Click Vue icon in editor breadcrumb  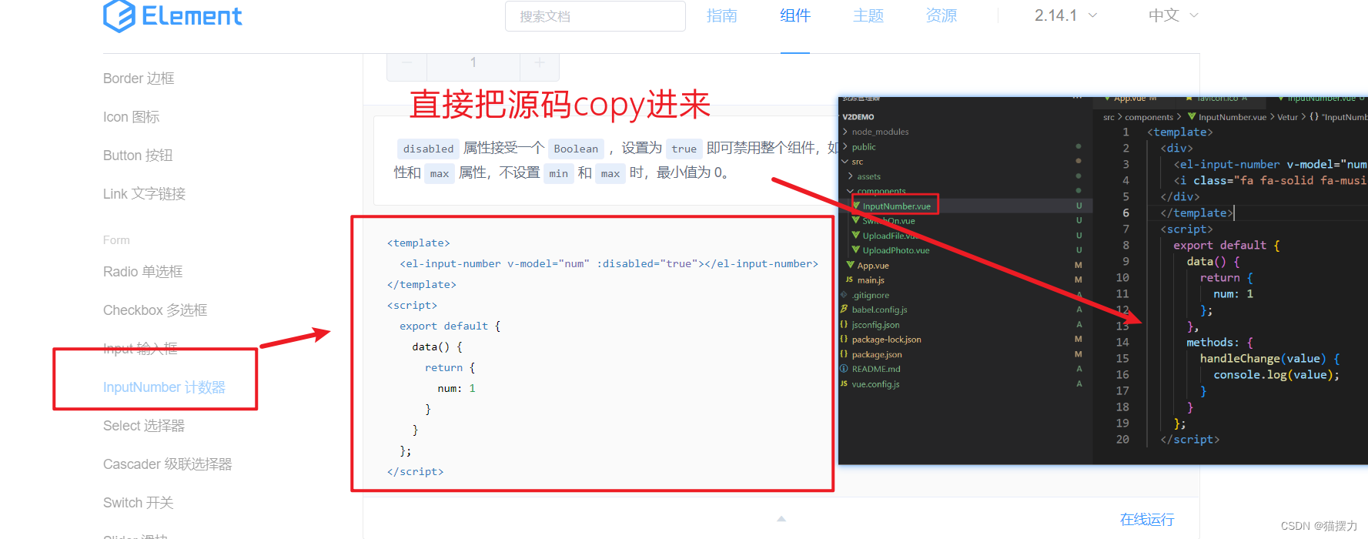click(1192, 117)
